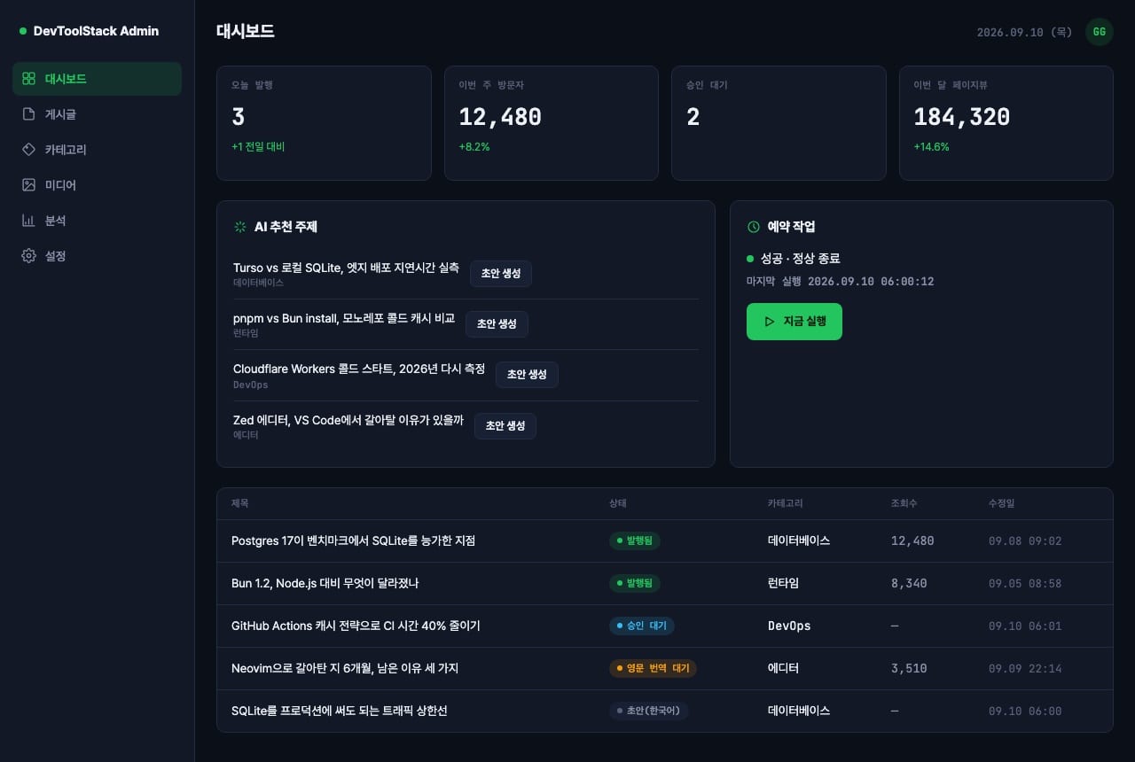Image resolution: width=1135 pixels, height=762 pixels.
Task: Click the 오늘 발행 stat card
Action: click(x=324, y=123)
